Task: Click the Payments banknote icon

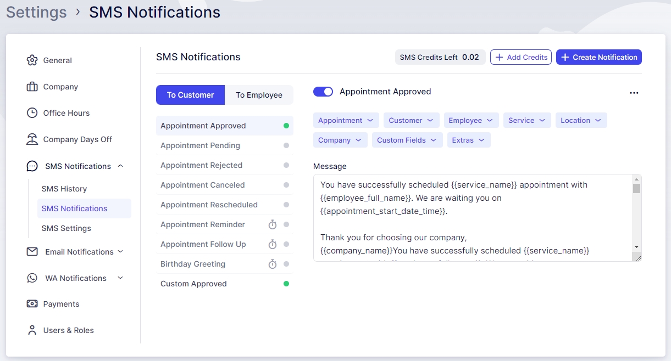Action: (x=32, y=304)
